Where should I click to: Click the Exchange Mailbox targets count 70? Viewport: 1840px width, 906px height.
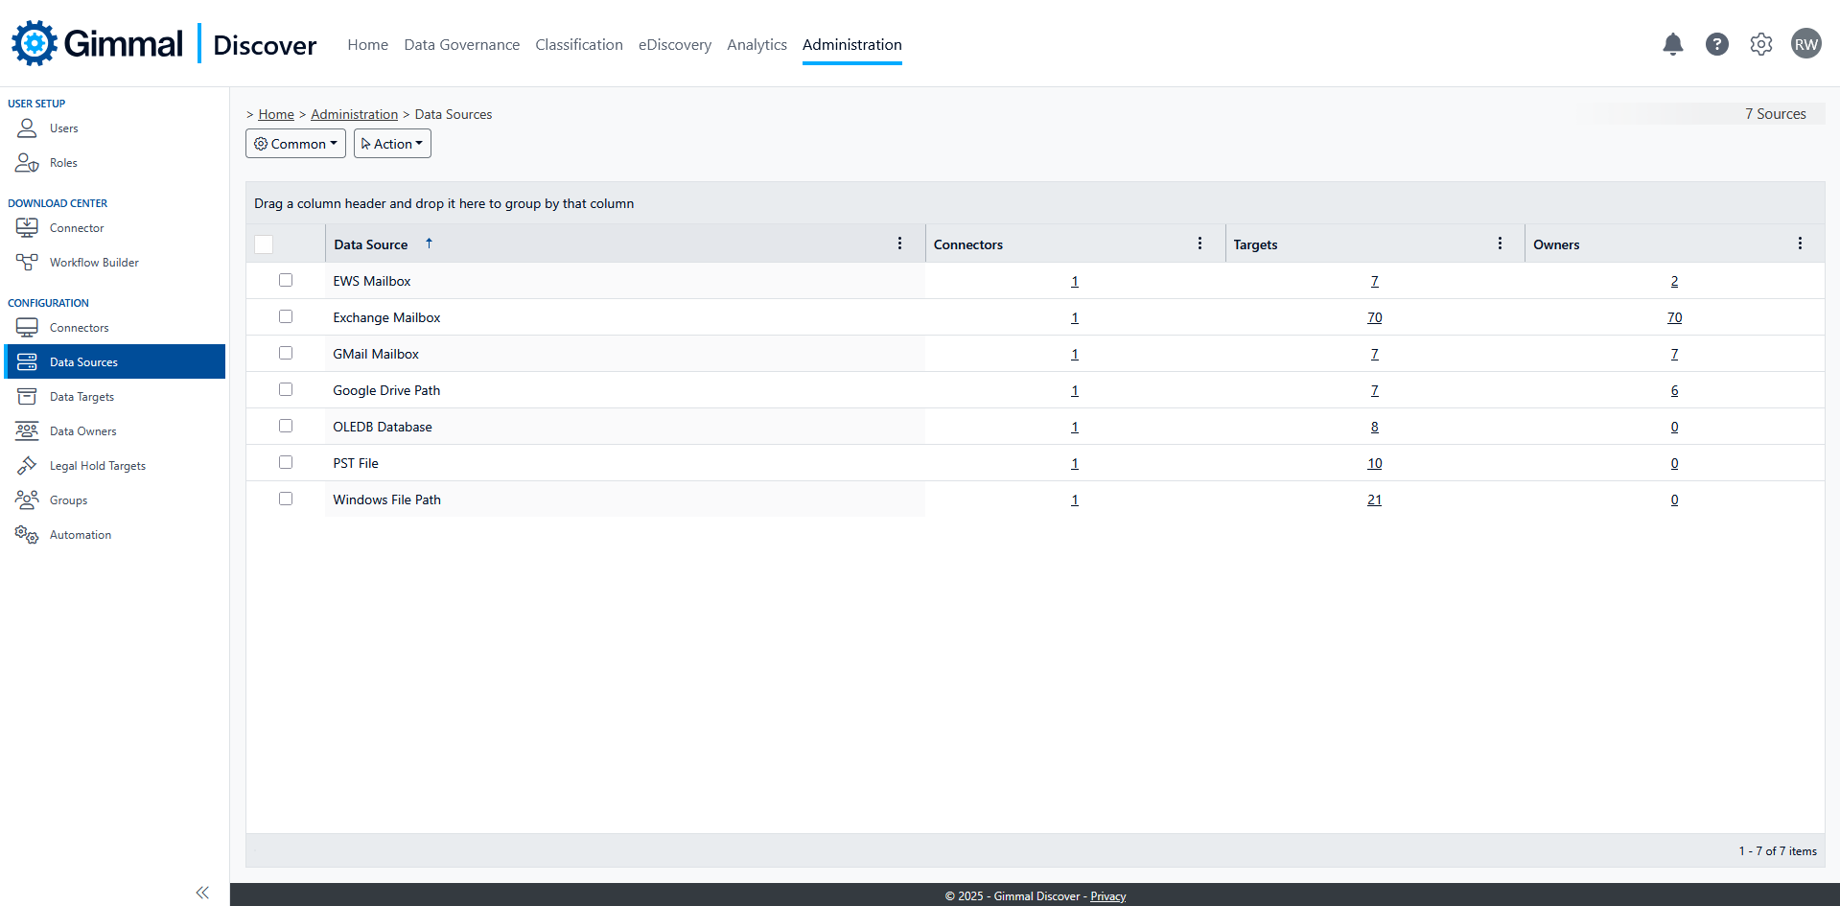point(1374,317)
